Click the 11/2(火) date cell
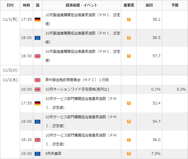This screenshot has width=188, height=159. click(x=10, y=70)
